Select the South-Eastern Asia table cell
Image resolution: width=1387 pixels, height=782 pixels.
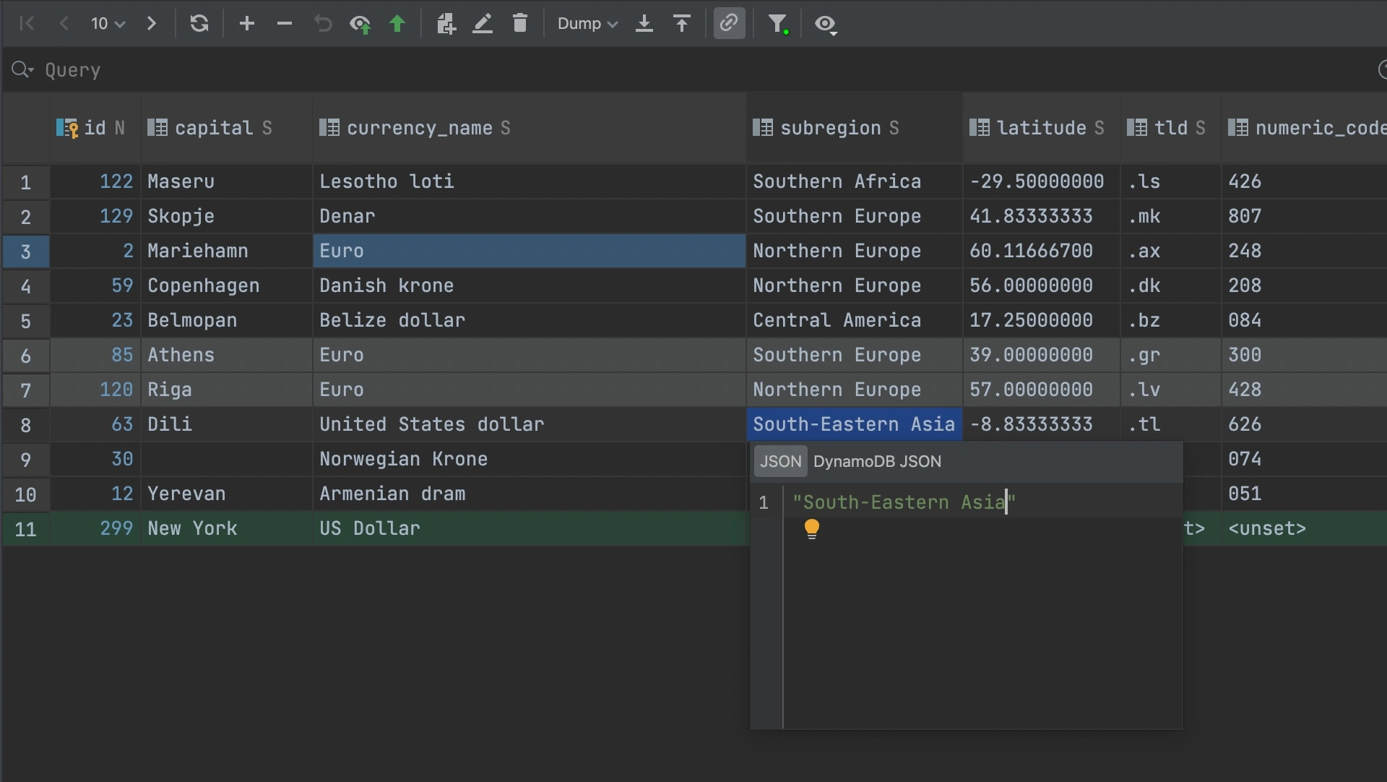[x=855, y=424]
